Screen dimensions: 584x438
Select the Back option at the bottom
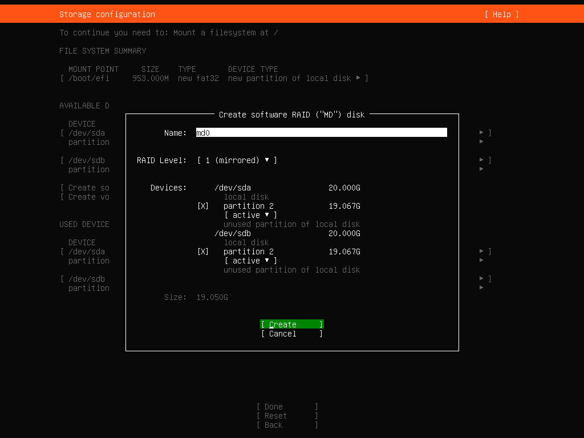coord(287,425)
